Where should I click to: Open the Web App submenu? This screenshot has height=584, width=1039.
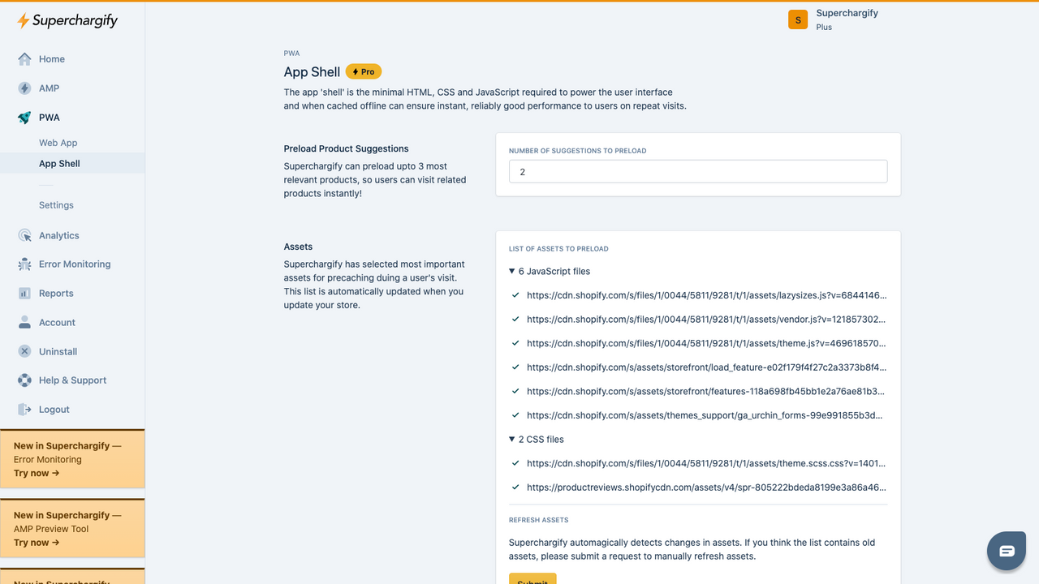point(58,143)
